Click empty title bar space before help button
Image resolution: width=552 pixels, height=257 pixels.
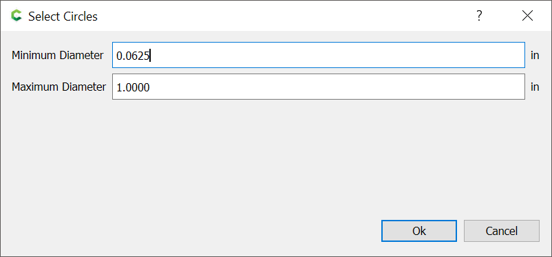coord(282,16)
